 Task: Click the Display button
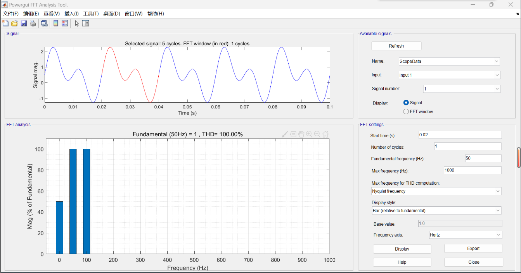[x=402, y=249]
